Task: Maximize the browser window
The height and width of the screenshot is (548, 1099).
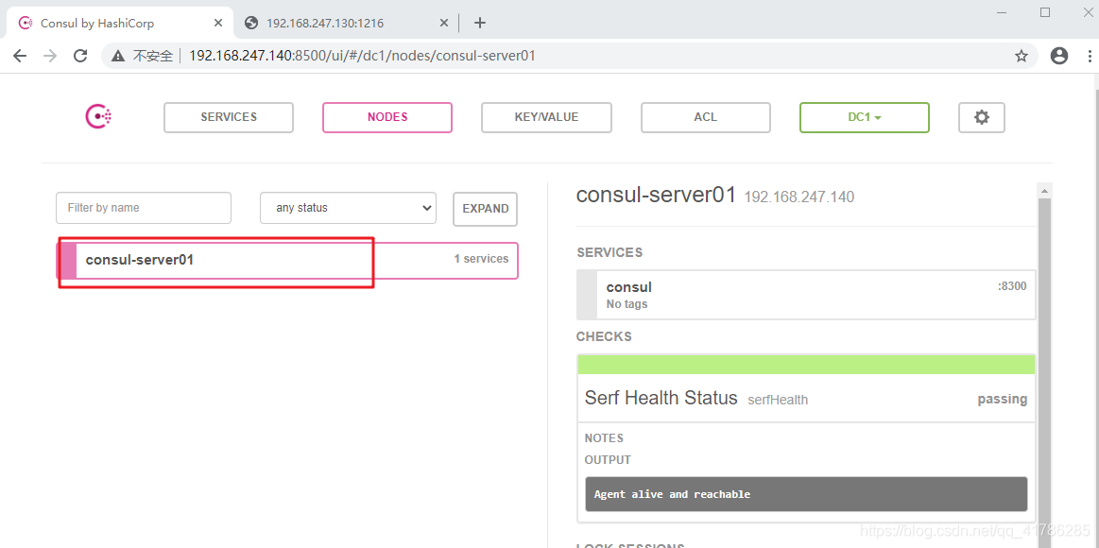Action: (x=1045, y=12)
